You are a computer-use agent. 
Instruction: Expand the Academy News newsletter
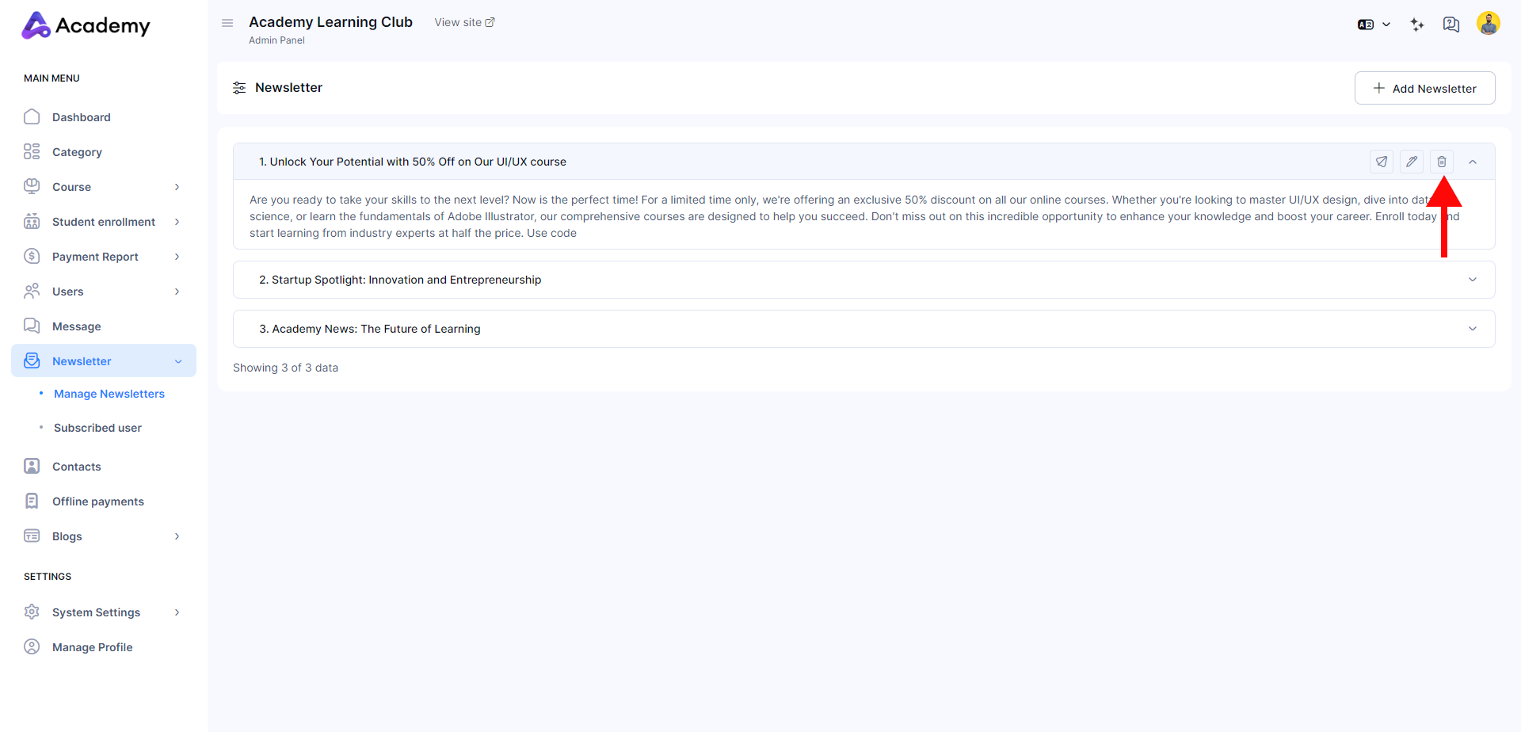coord(1473,329)
